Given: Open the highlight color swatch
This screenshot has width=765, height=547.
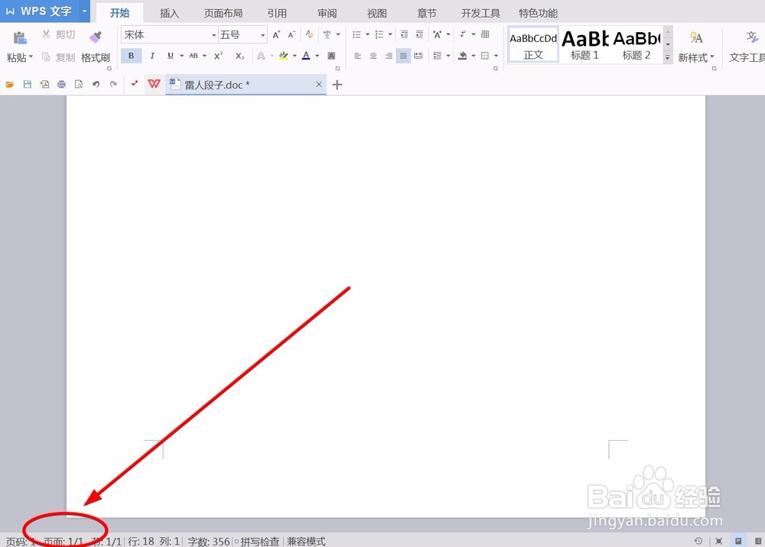Looking at the screenshot, I should pyautogui.click(x=284, y=55).
